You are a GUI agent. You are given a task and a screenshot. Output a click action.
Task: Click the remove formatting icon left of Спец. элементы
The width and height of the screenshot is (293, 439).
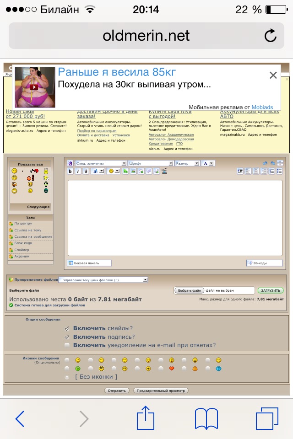[70, 163]
